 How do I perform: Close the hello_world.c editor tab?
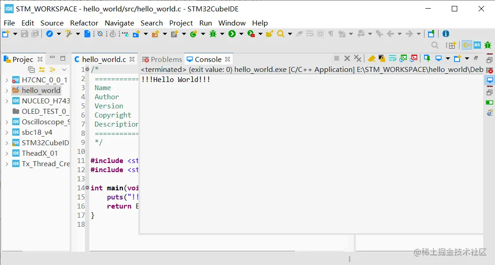tap(132, 59)
